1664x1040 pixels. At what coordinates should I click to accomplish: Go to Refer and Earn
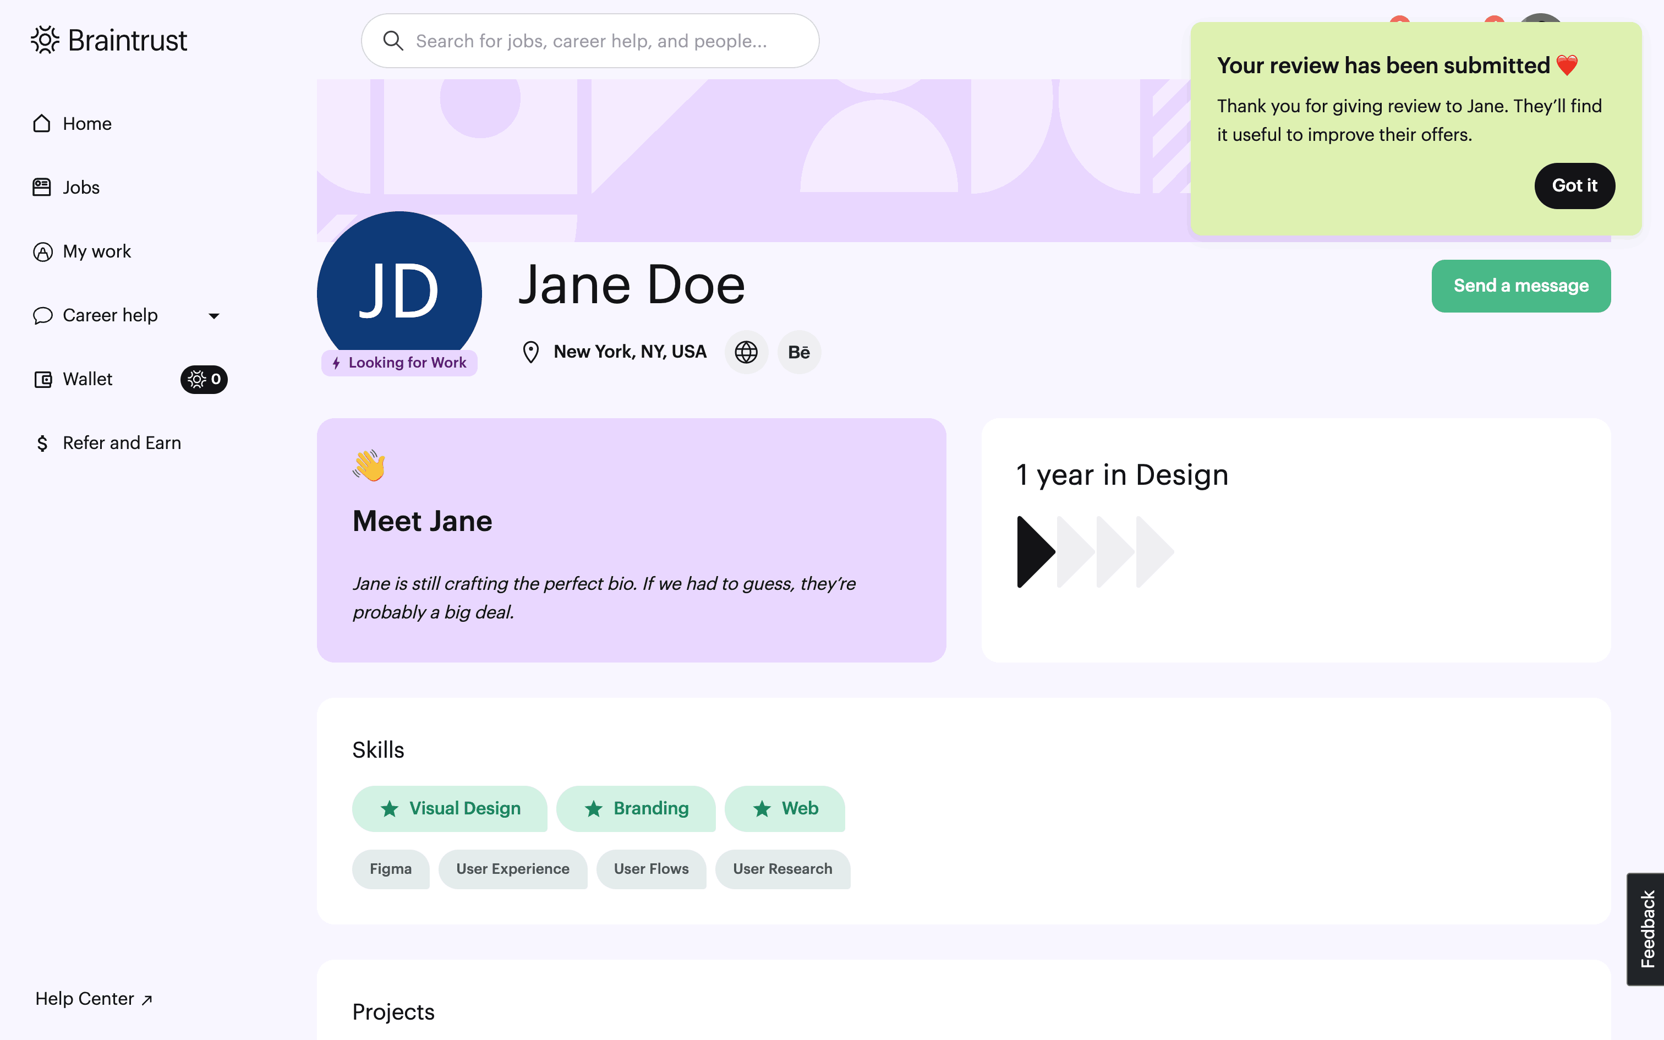(x=122, y=443)
